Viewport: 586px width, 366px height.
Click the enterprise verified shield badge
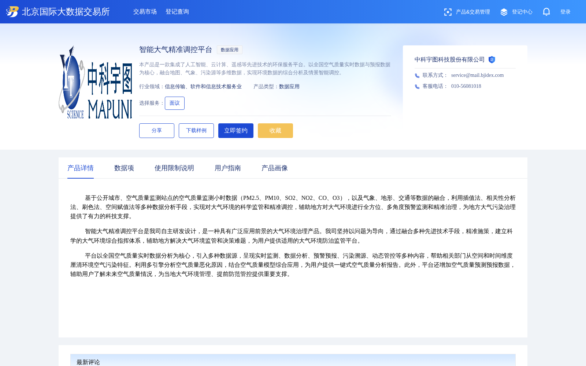point(492,60)
